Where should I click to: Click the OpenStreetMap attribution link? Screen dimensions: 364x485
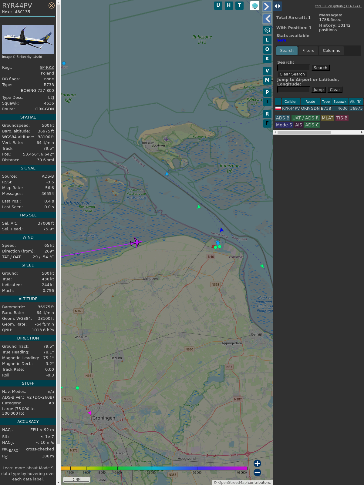(232, 483)
